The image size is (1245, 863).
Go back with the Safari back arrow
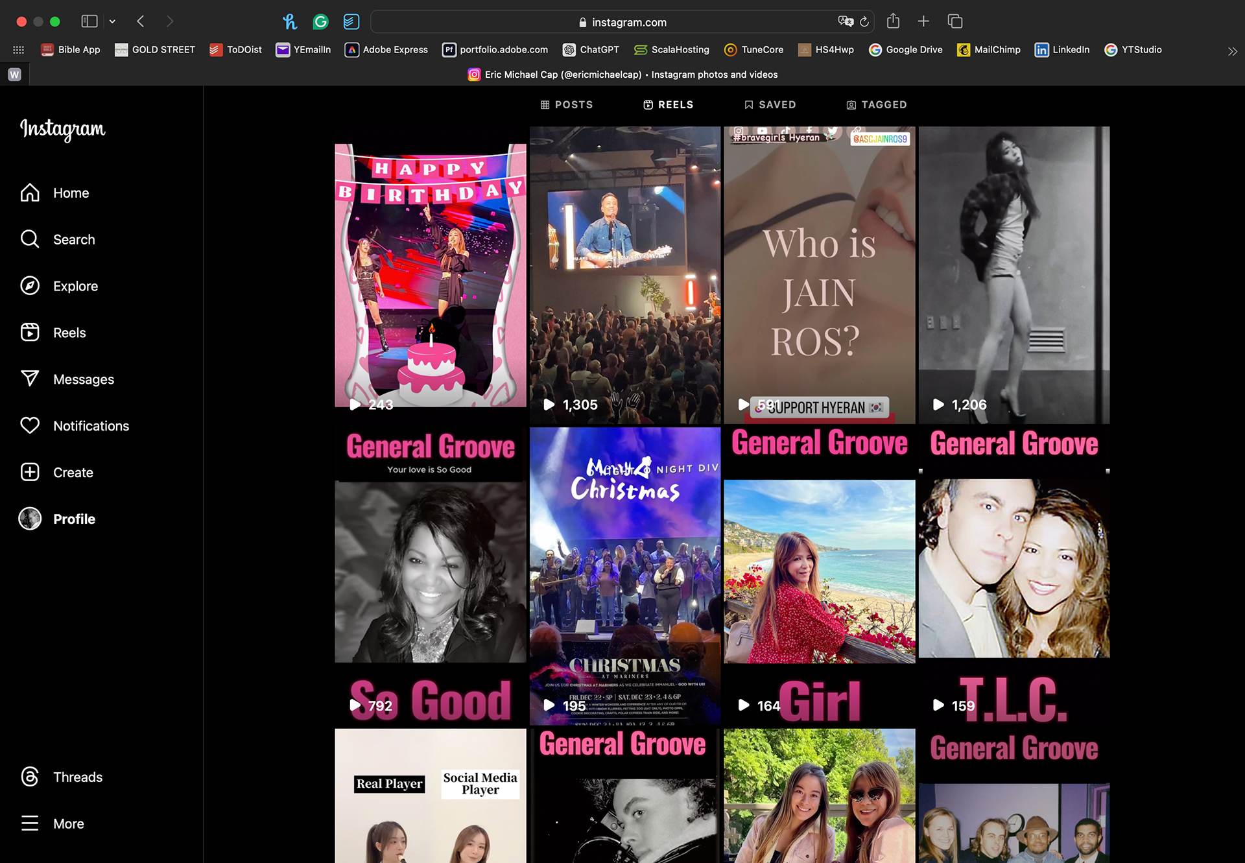(141, 21)
